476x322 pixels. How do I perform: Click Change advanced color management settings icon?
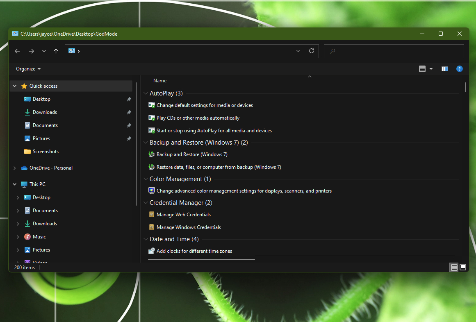click(x=151, y=191)
